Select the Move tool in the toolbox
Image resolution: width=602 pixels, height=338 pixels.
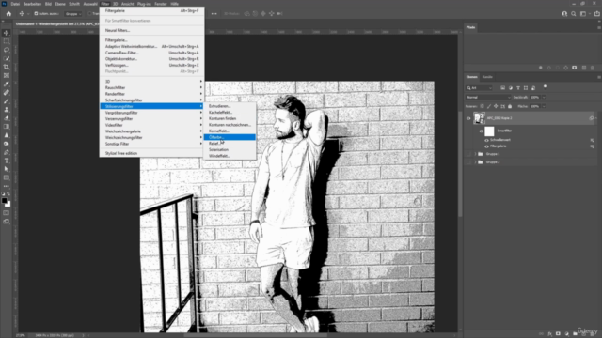click(x=7, y=33)
